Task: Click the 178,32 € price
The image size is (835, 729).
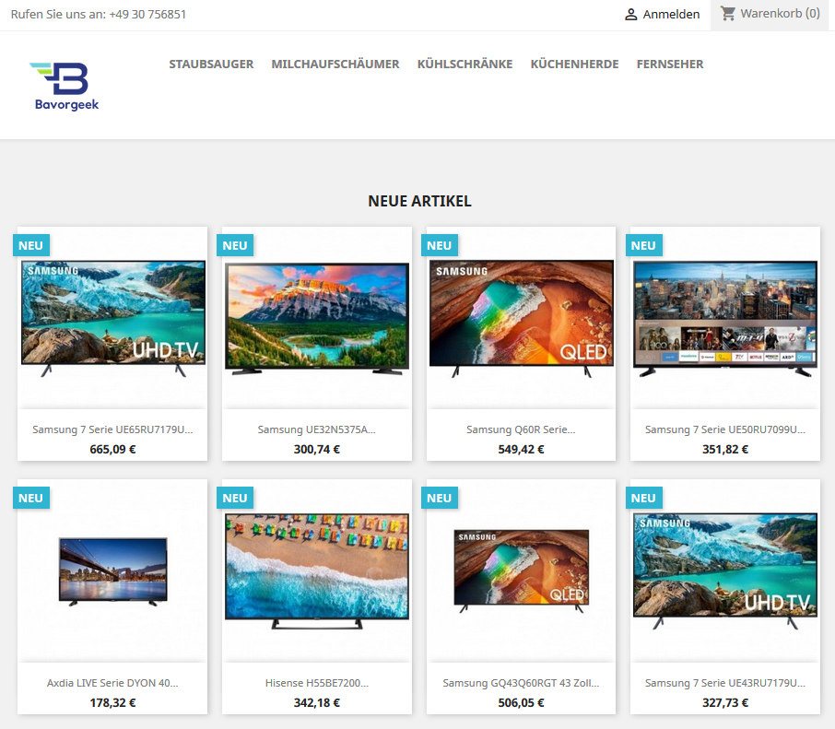Action: tap(112, 703)
